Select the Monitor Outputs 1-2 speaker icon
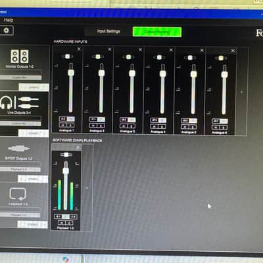The height and width of the screenshot is (263, 263). click(20, 56)
